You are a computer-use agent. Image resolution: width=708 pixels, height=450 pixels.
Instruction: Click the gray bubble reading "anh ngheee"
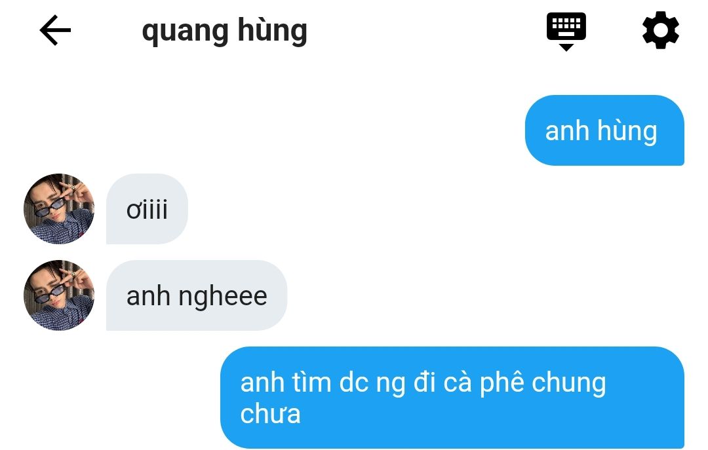(x=197, y=295)
